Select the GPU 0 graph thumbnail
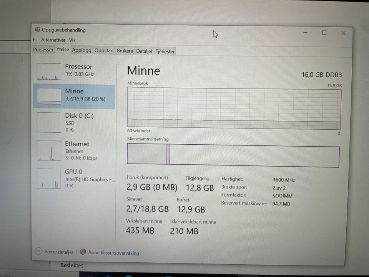Image resolution: width=369 pixels, height=277 pixels. pyautogui.click(x=49, y=178)
